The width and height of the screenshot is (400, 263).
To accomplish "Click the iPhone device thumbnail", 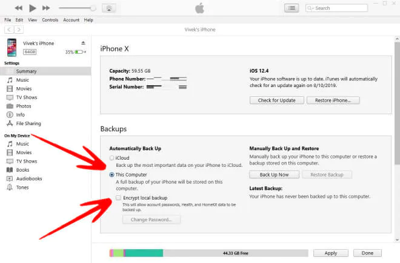I will tap(12, 47).
